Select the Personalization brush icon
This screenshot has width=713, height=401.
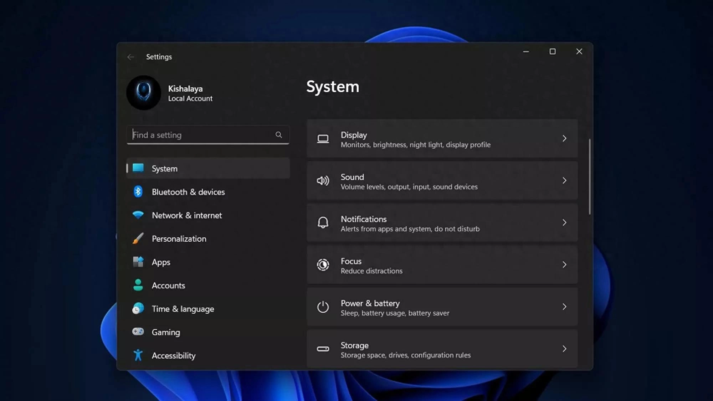pos(138,238)
